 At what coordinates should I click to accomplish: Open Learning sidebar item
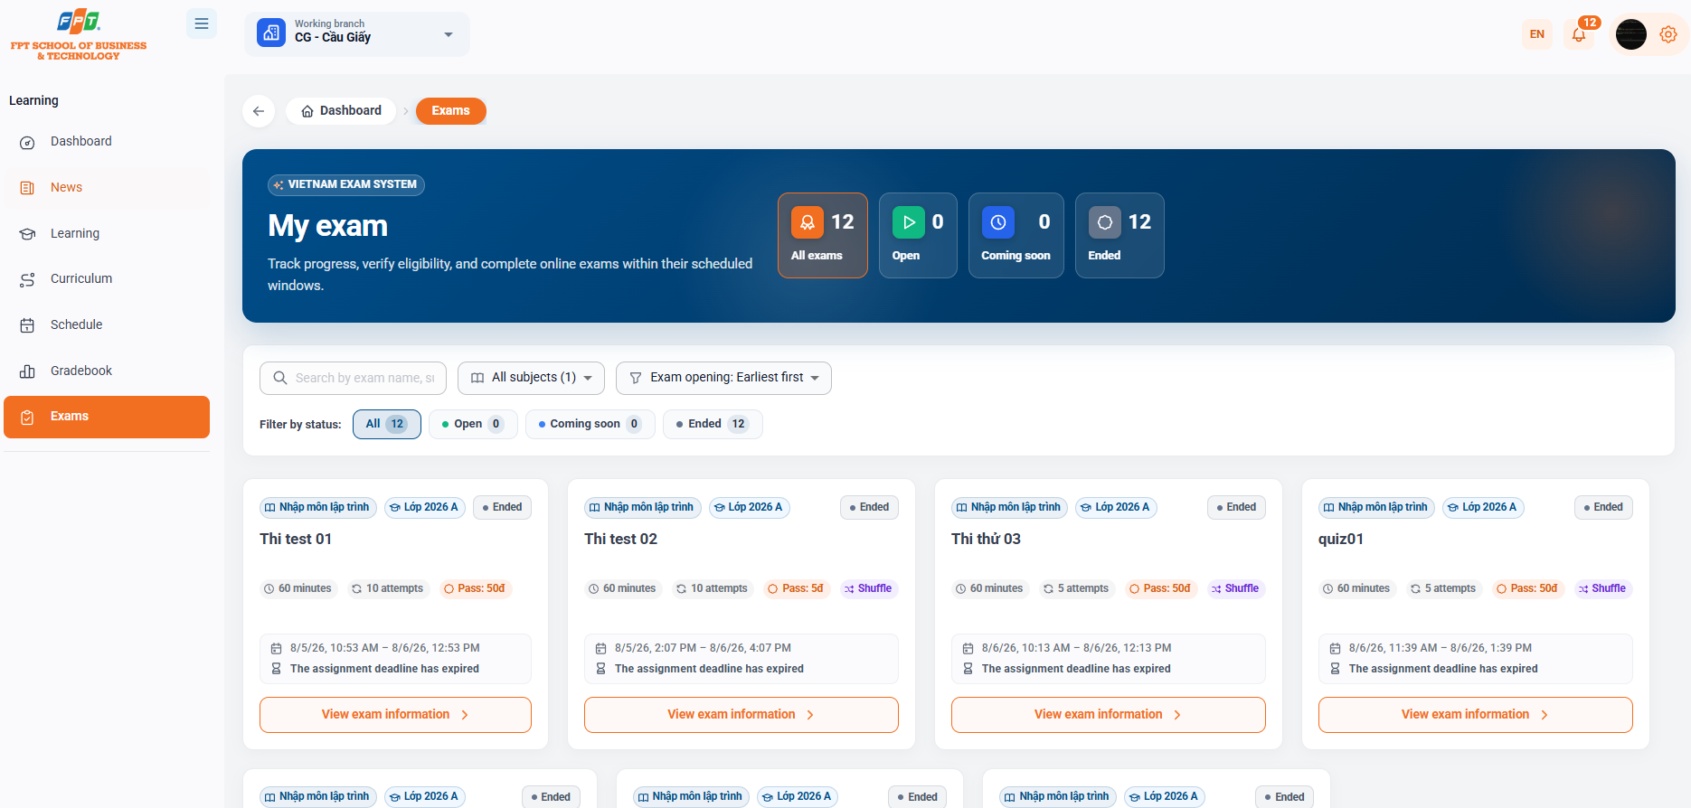(x=107, y=234)
